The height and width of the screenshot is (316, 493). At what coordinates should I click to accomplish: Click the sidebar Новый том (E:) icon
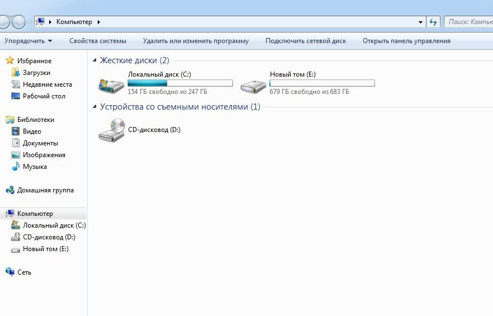tap(16, 249)
